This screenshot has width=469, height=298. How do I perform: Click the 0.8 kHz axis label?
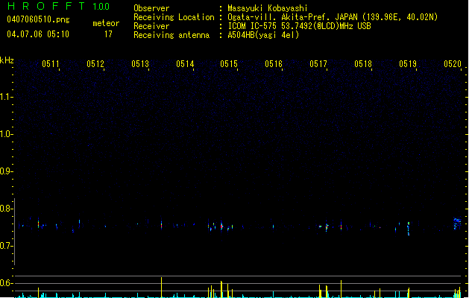pyautogui.click(x=6, y=209)
